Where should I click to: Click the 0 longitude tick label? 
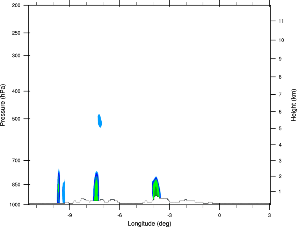tap(219, 215)
